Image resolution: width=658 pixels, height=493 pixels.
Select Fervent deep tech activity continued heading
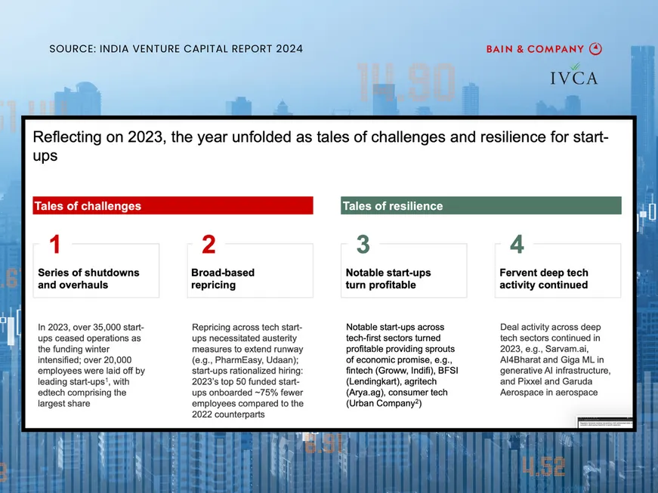(x=544, y=279)
